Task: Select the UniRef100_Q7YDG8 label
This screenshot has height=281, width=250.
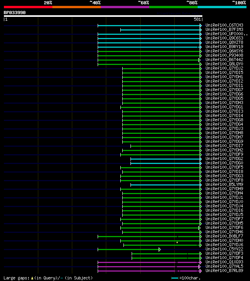Action: point(224,120)
